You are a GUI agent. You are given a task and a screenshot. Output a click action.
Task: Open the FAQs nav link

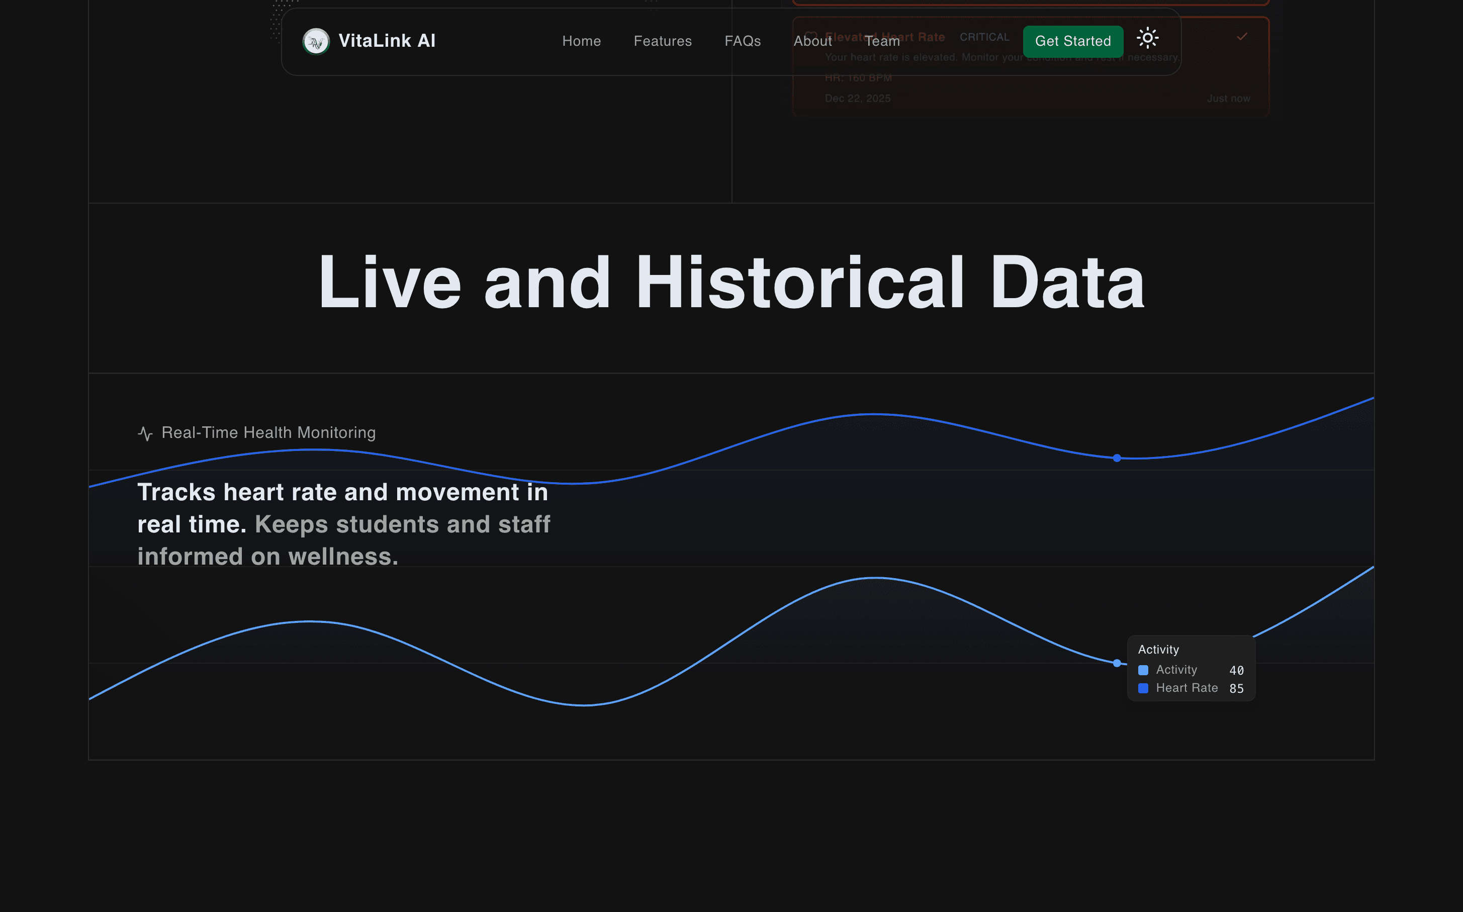pyautogui.click(x=743, y=41)
